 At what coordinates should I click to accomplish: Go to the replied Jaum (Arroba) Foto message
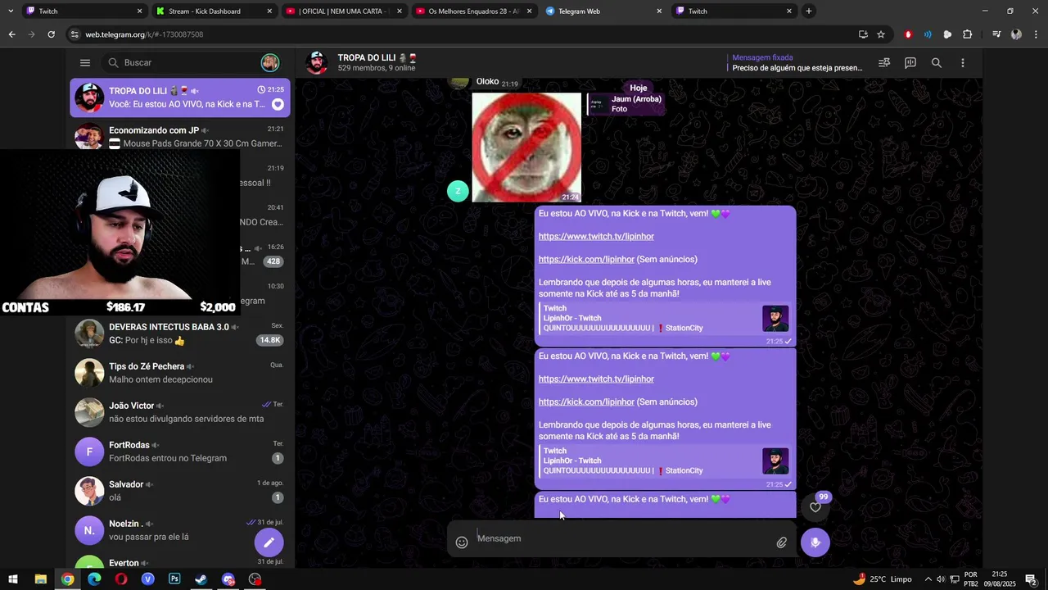626,104
